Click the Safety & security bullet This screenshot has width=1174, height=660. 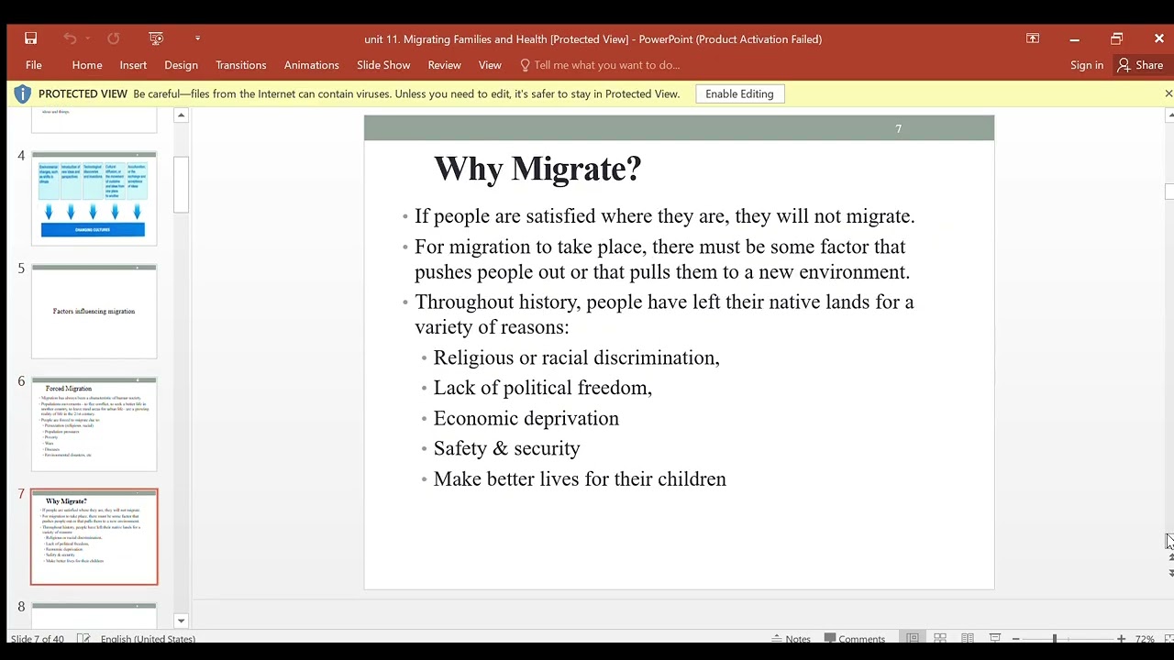(507, 448)
